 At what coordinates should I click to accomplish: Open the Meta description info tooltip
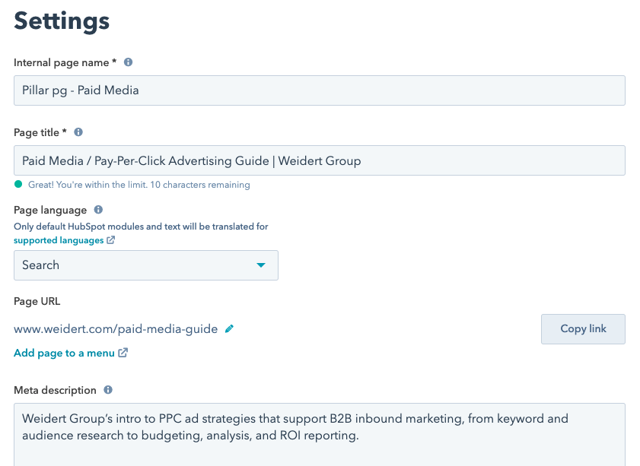click(107, 390)
